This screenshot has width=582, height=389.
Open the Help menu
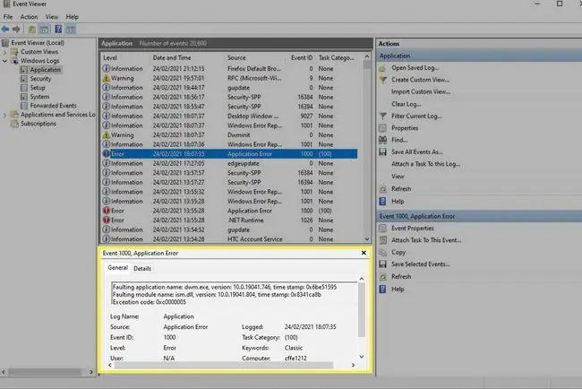(x=72, y=17)
